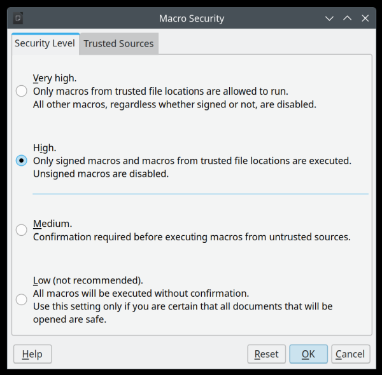This screenshot has height=375, width=382.
Task: Click the "High." label text
Action: coord(45,148)
